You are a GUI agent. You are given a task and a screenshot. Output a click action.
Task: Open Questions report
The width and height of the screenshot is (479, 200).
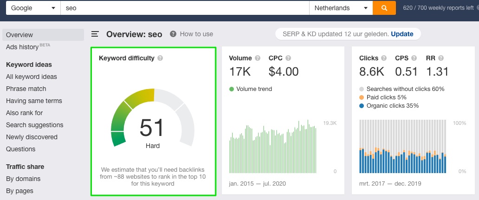[x=20, y=149]
